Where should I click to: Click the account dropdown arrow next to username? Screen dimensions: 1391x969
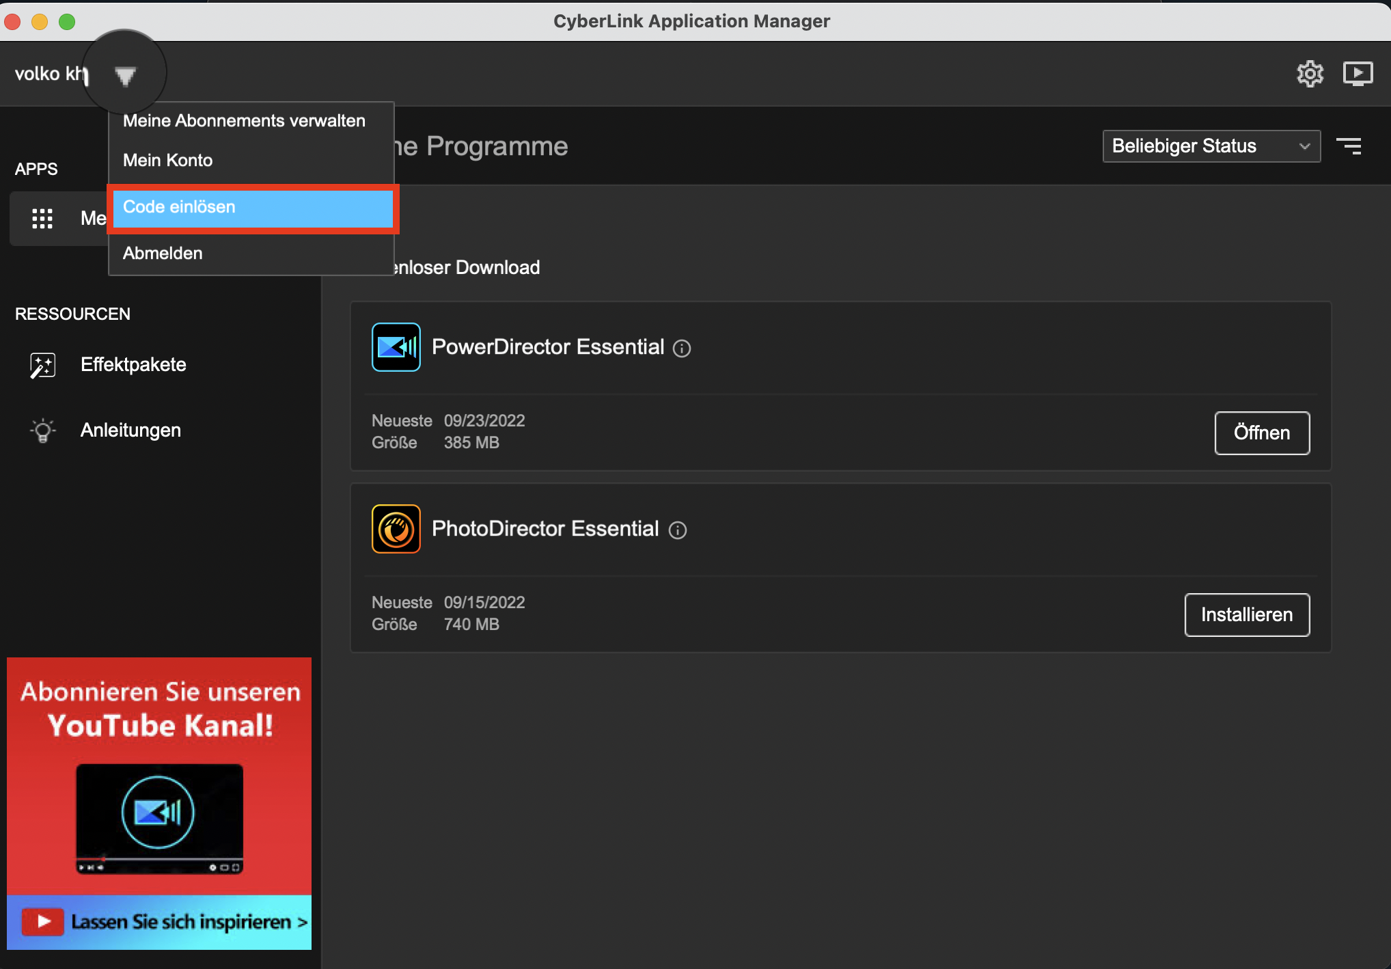[x=125, y=76]
